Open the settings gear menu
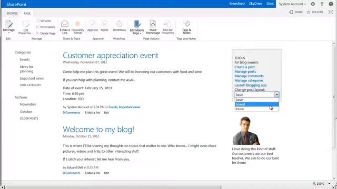The image size is (337, 189). [313, 4]
